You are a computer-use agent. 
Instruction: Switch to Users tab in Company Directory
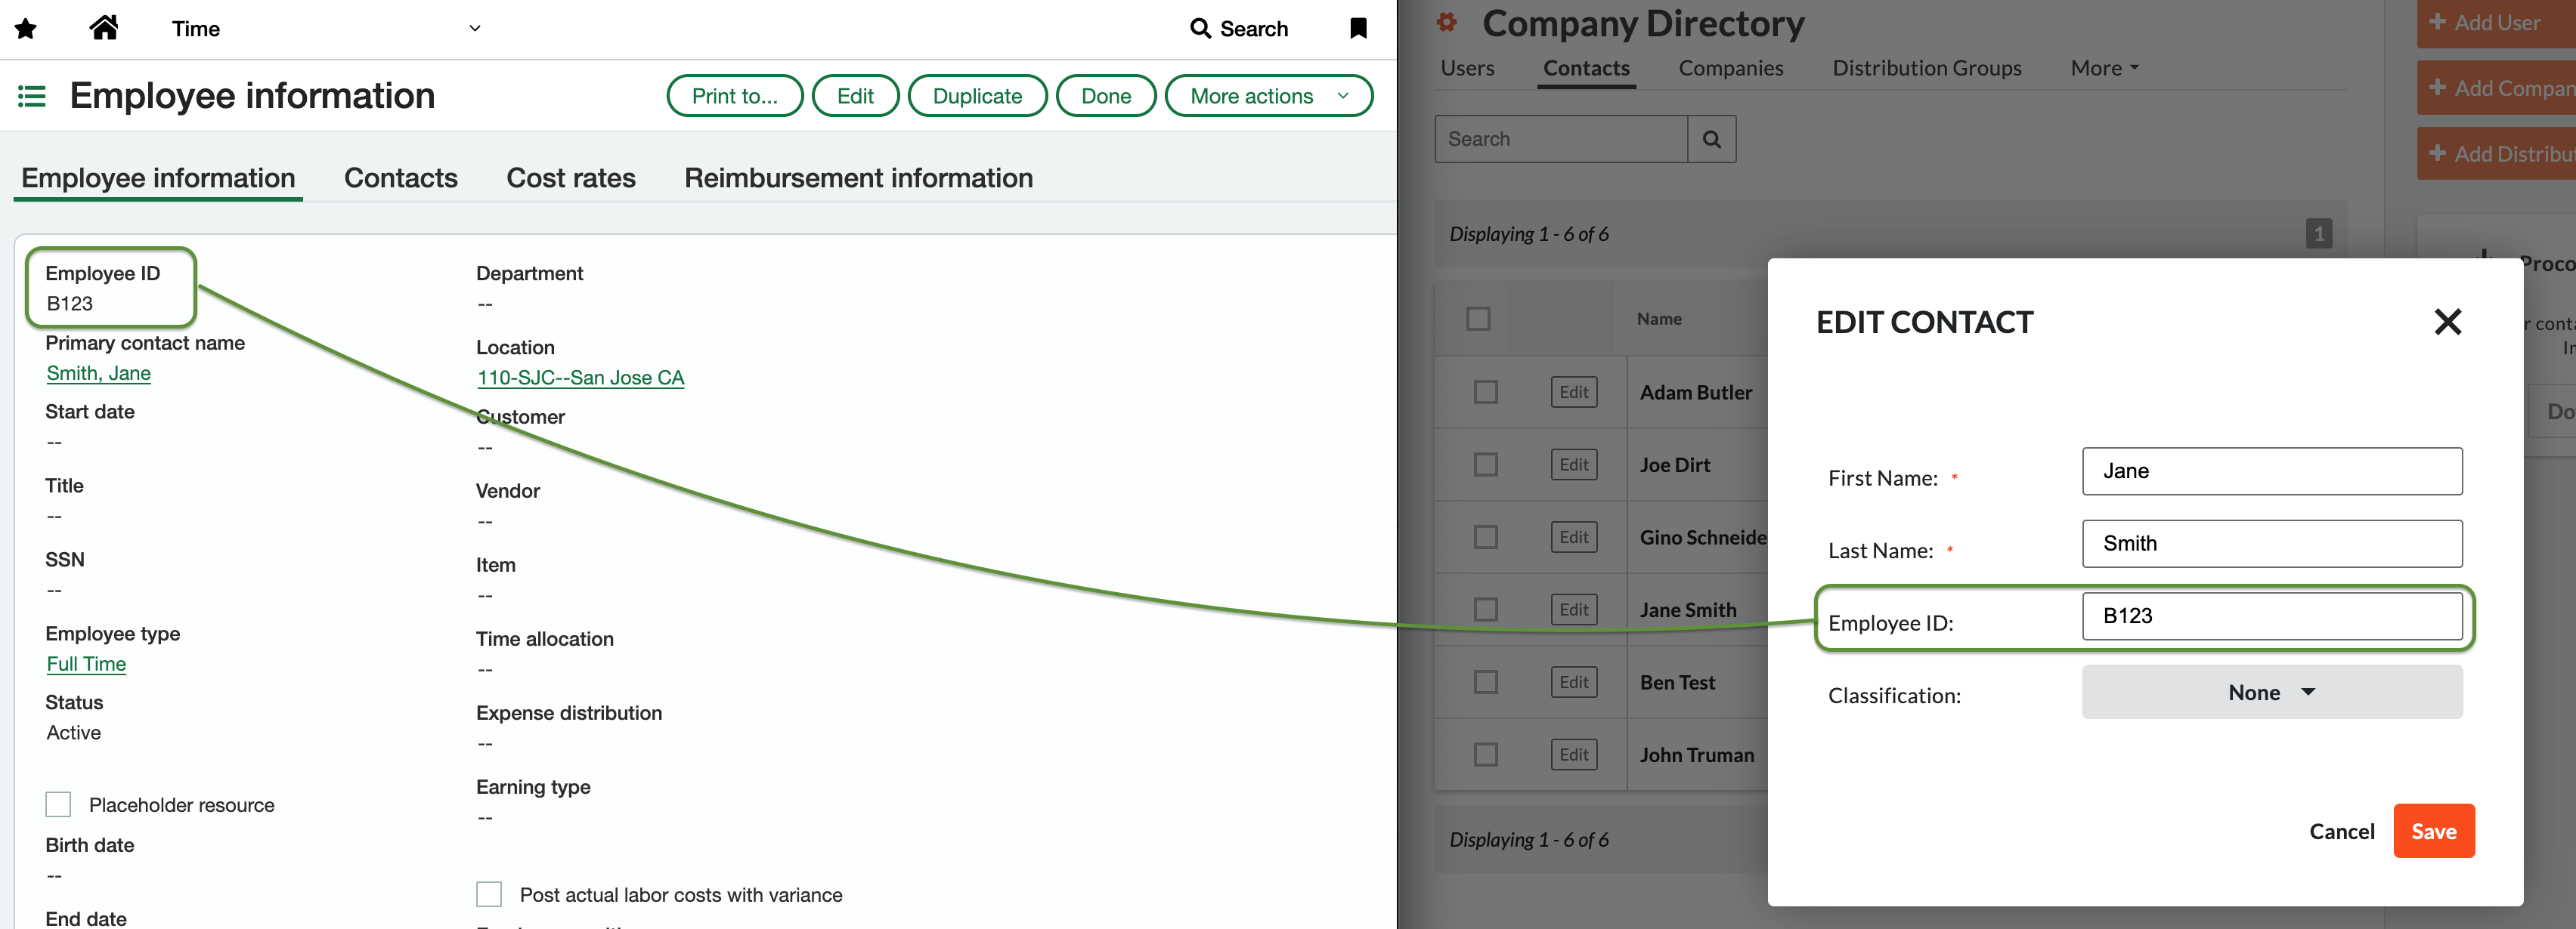(1467, 68)
